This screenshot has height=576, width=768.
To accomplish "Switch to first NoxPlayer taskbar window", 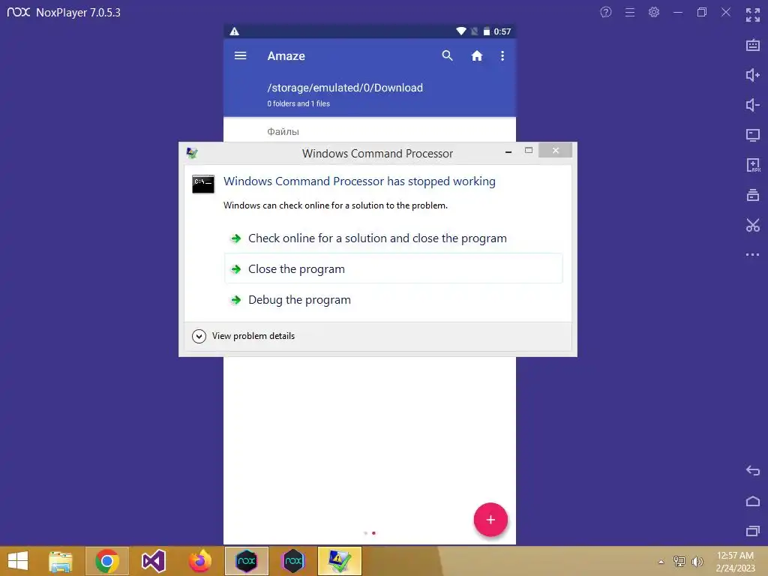I will point(246,561).
